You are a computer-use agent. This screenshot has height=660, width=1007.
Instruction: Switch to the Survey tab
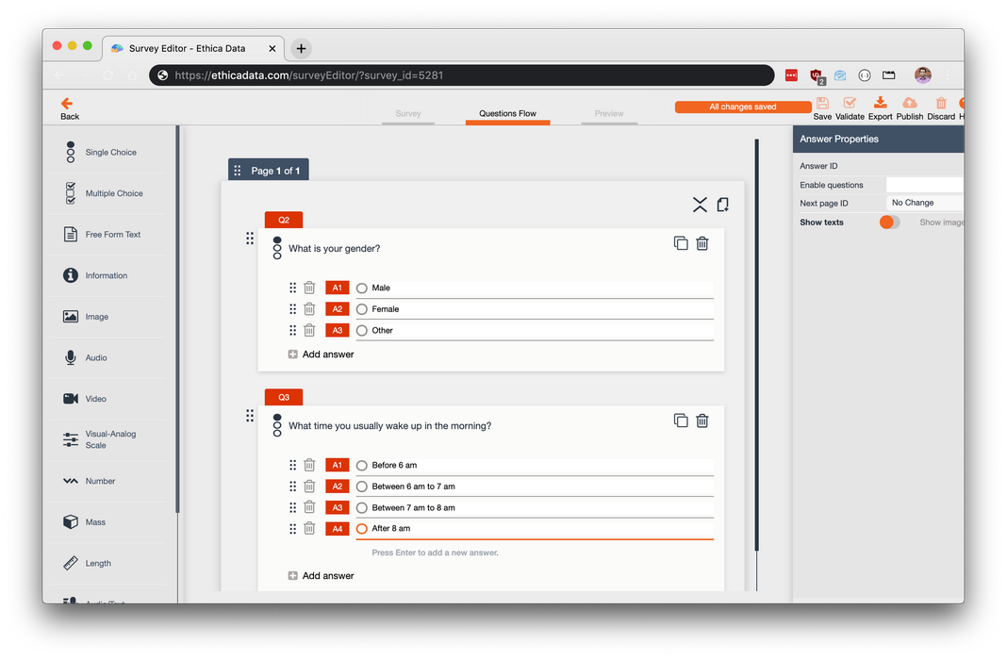[x=408, y=114]
